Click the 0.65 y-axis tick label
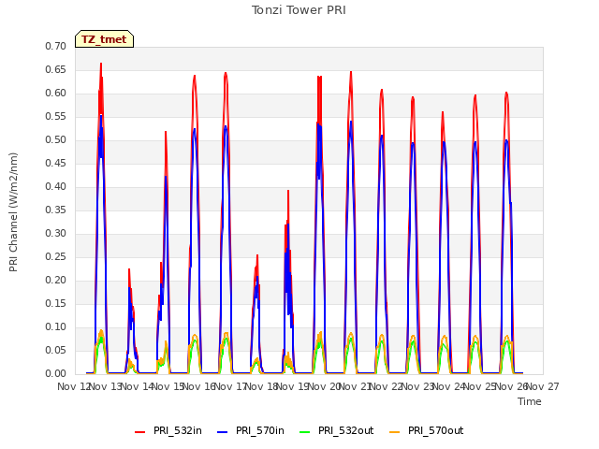Image resolution: width=599 pixels, height=449 pixels. click(56, 69)
